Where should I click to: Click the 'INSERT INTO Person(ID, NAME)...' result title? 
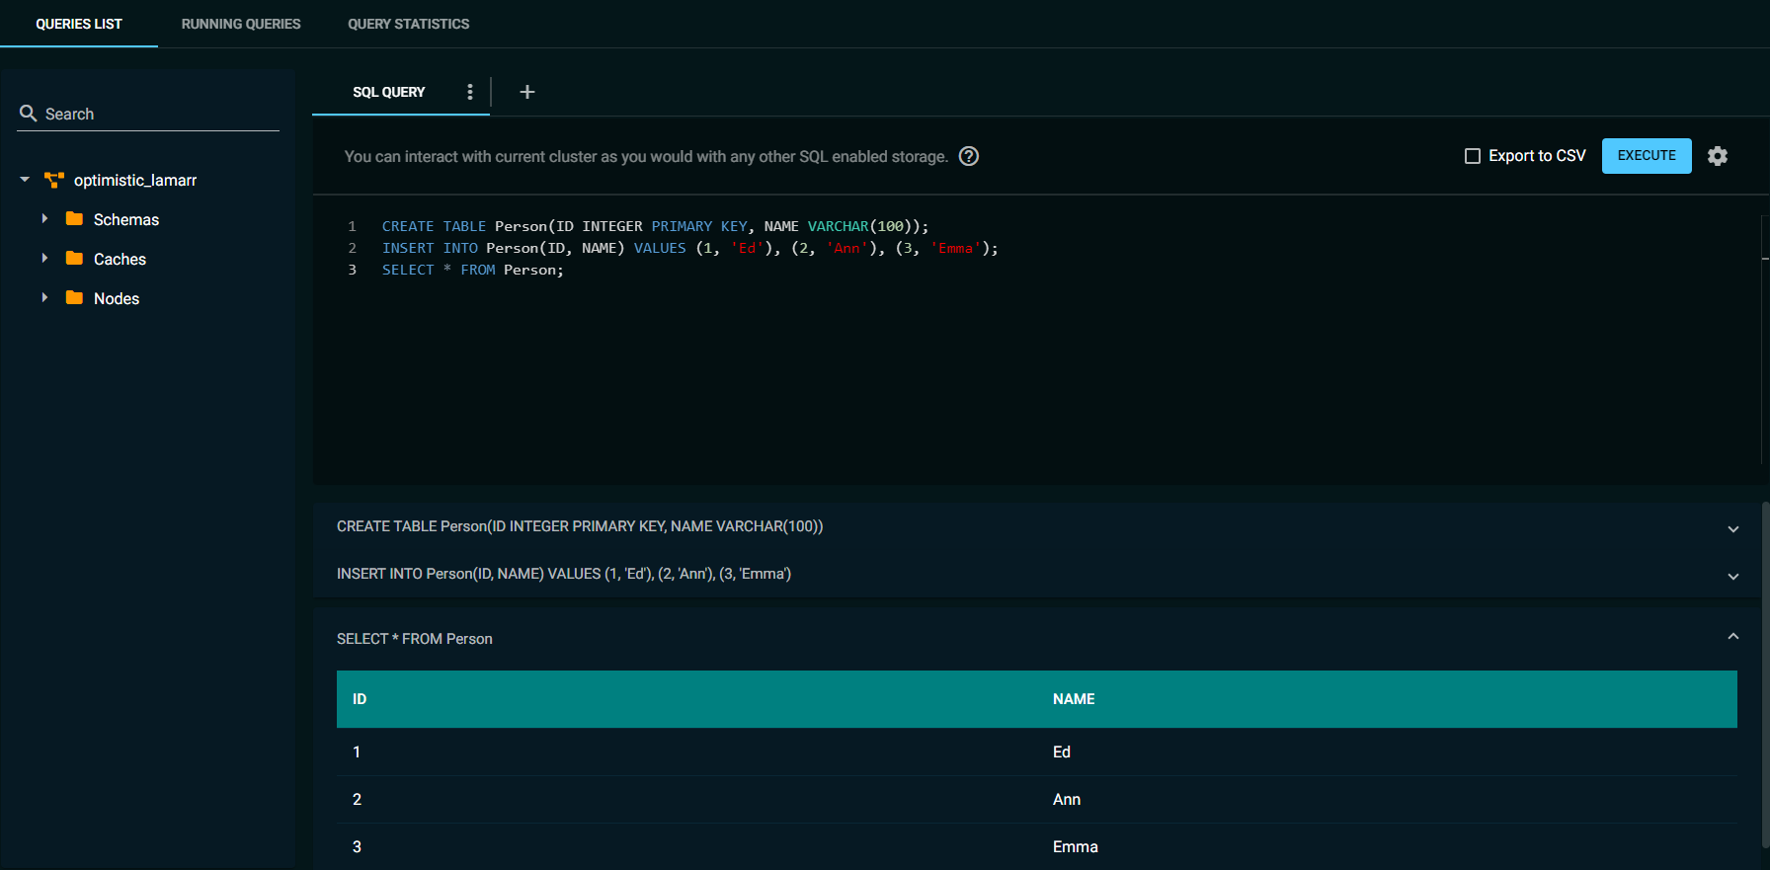(564, 574)
